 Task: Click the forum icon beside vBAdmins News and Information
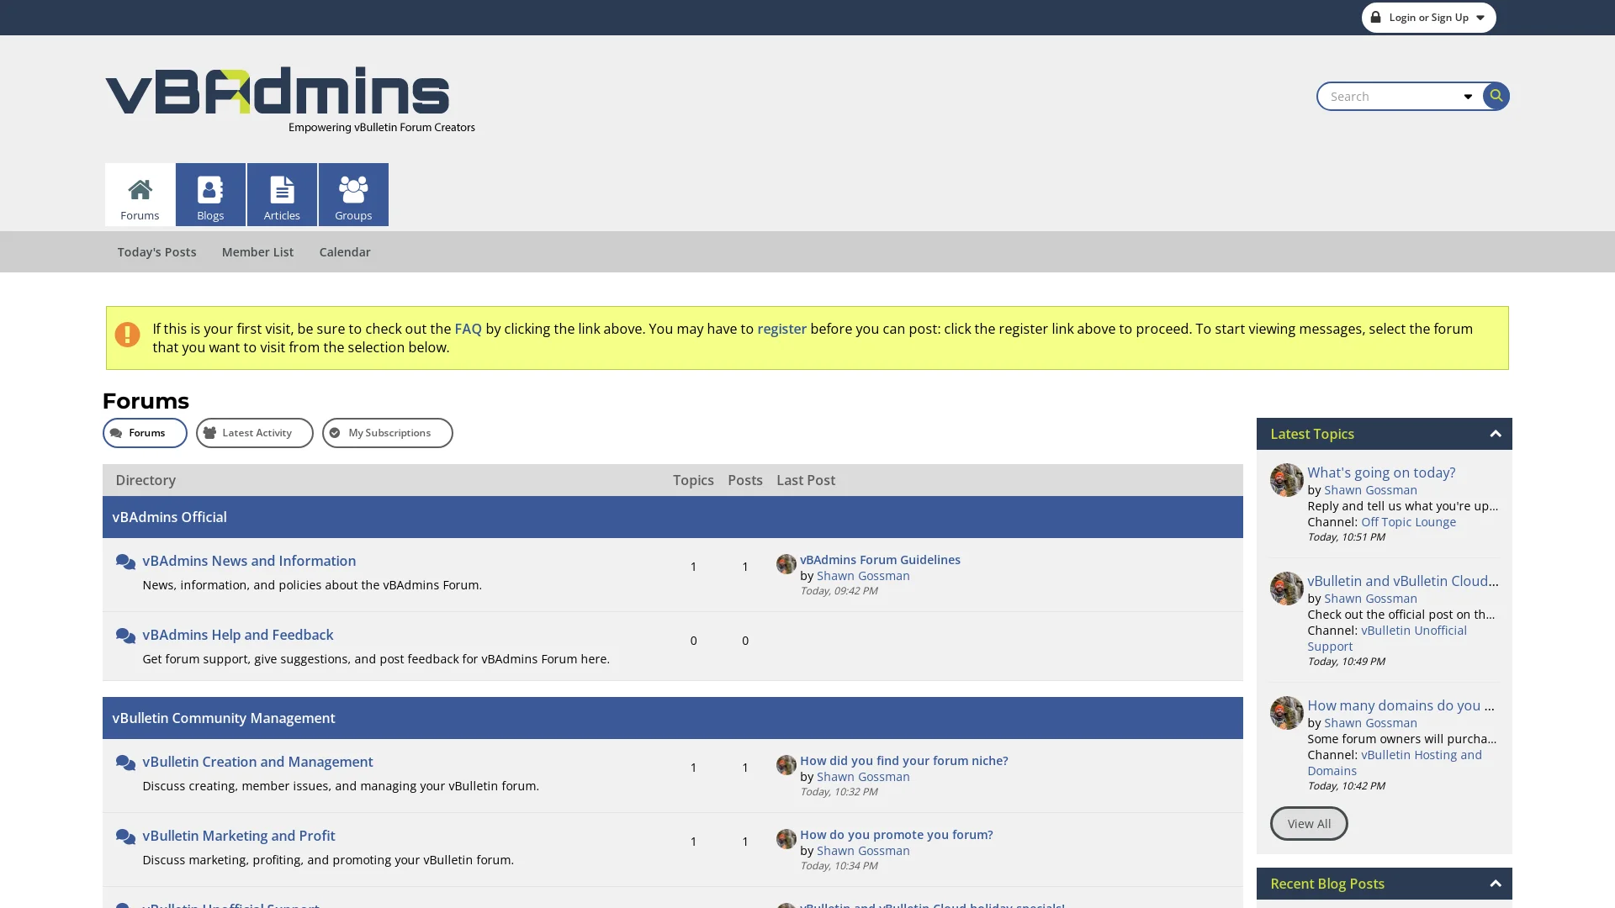click(125, 562)
